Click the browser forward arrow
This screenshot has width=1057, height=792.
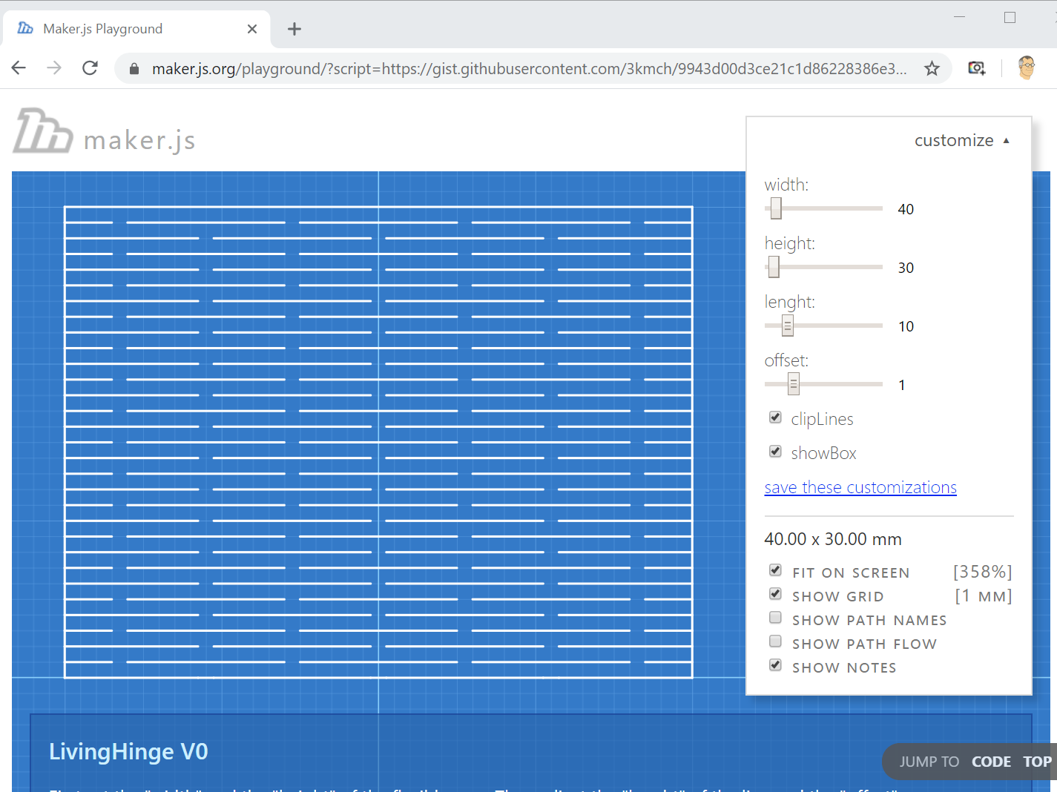[54, 68]
